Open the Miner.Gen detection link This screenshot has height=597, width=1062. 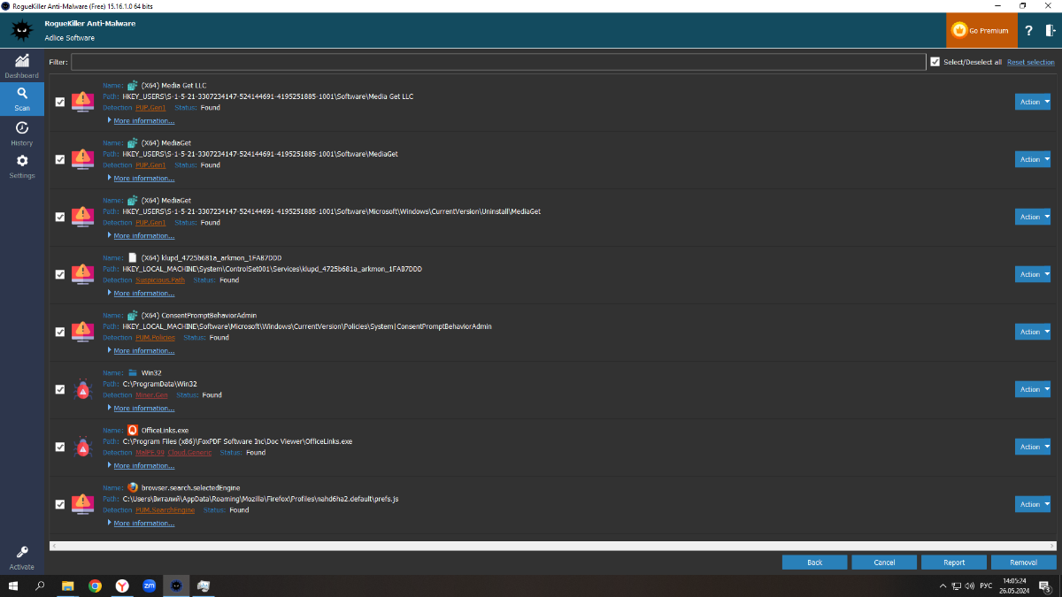[152, 395]
